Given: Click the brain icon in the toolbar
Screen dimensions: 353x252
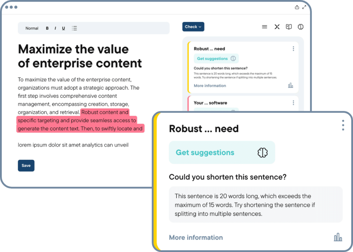Looking at the screenshot, I should (x=300, y=27).
